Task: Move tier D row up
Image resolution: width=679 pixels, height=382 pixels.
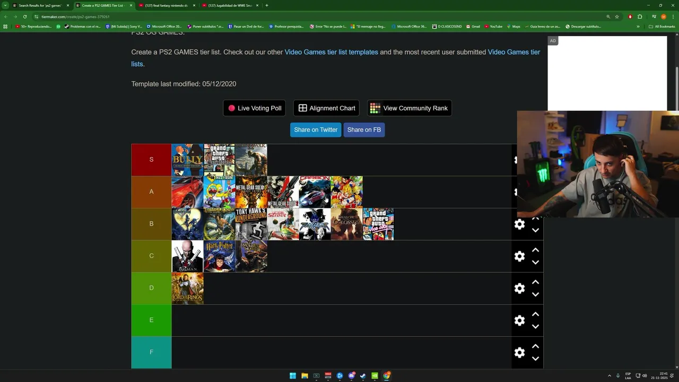Action: [535, 282]
